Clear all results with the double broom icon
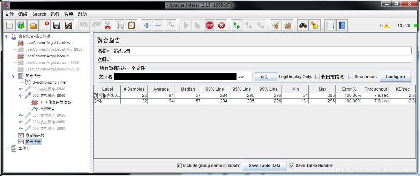Image resolution: width=420 pixels, height=176 pixels. tap(288, 25)
